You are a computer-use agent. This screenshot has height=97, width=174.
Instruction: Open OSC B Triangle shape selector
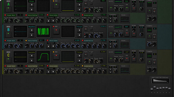point(79,27)
